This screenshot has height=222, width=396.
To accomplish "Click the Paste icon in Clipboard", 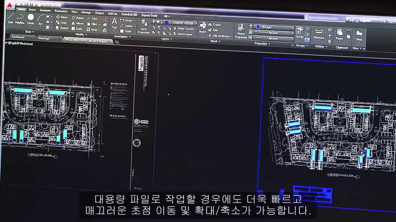I will click(x=339, y=34).
